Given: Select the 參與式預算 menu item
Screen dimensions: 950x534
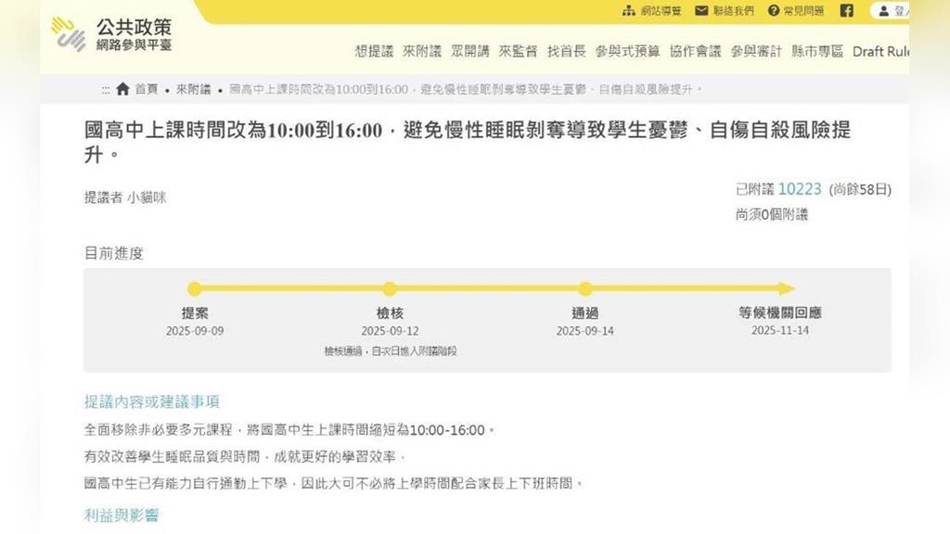Looking at the screenshot, I should pyautogui.click(x=627, y=52).
